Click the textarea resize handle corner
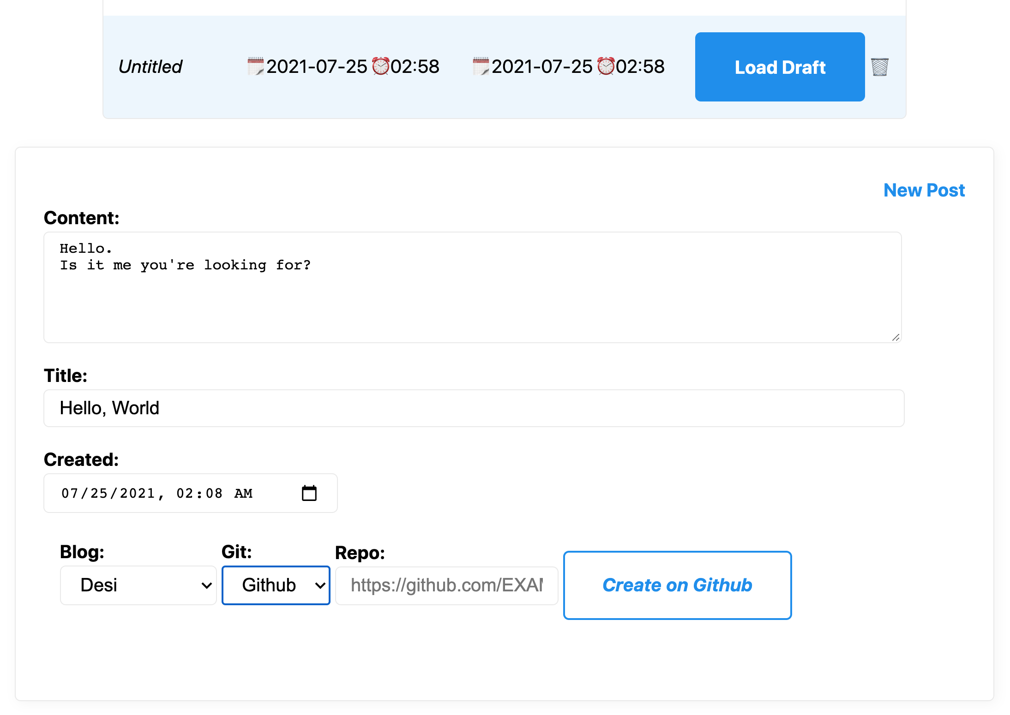 [896, 337]
